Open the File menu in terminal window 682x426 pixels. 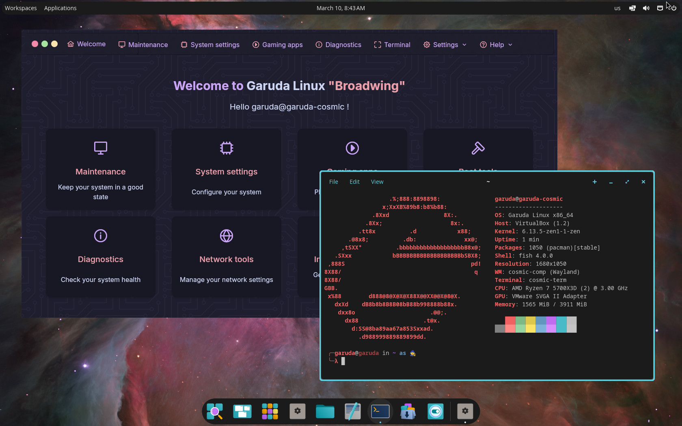click(x=334, y=182)
